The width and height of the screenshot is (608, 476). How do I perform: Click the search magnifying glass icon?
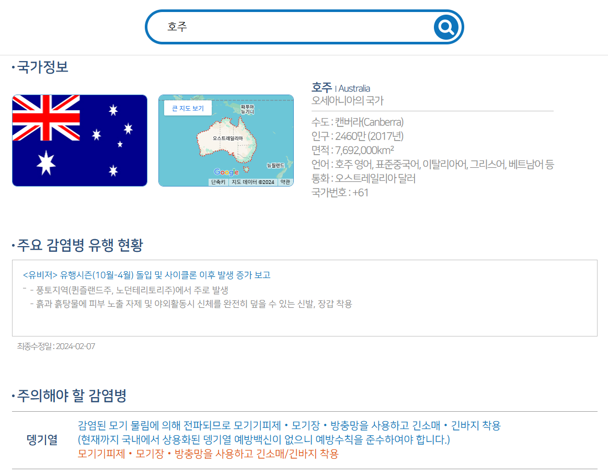pos(445,27)
